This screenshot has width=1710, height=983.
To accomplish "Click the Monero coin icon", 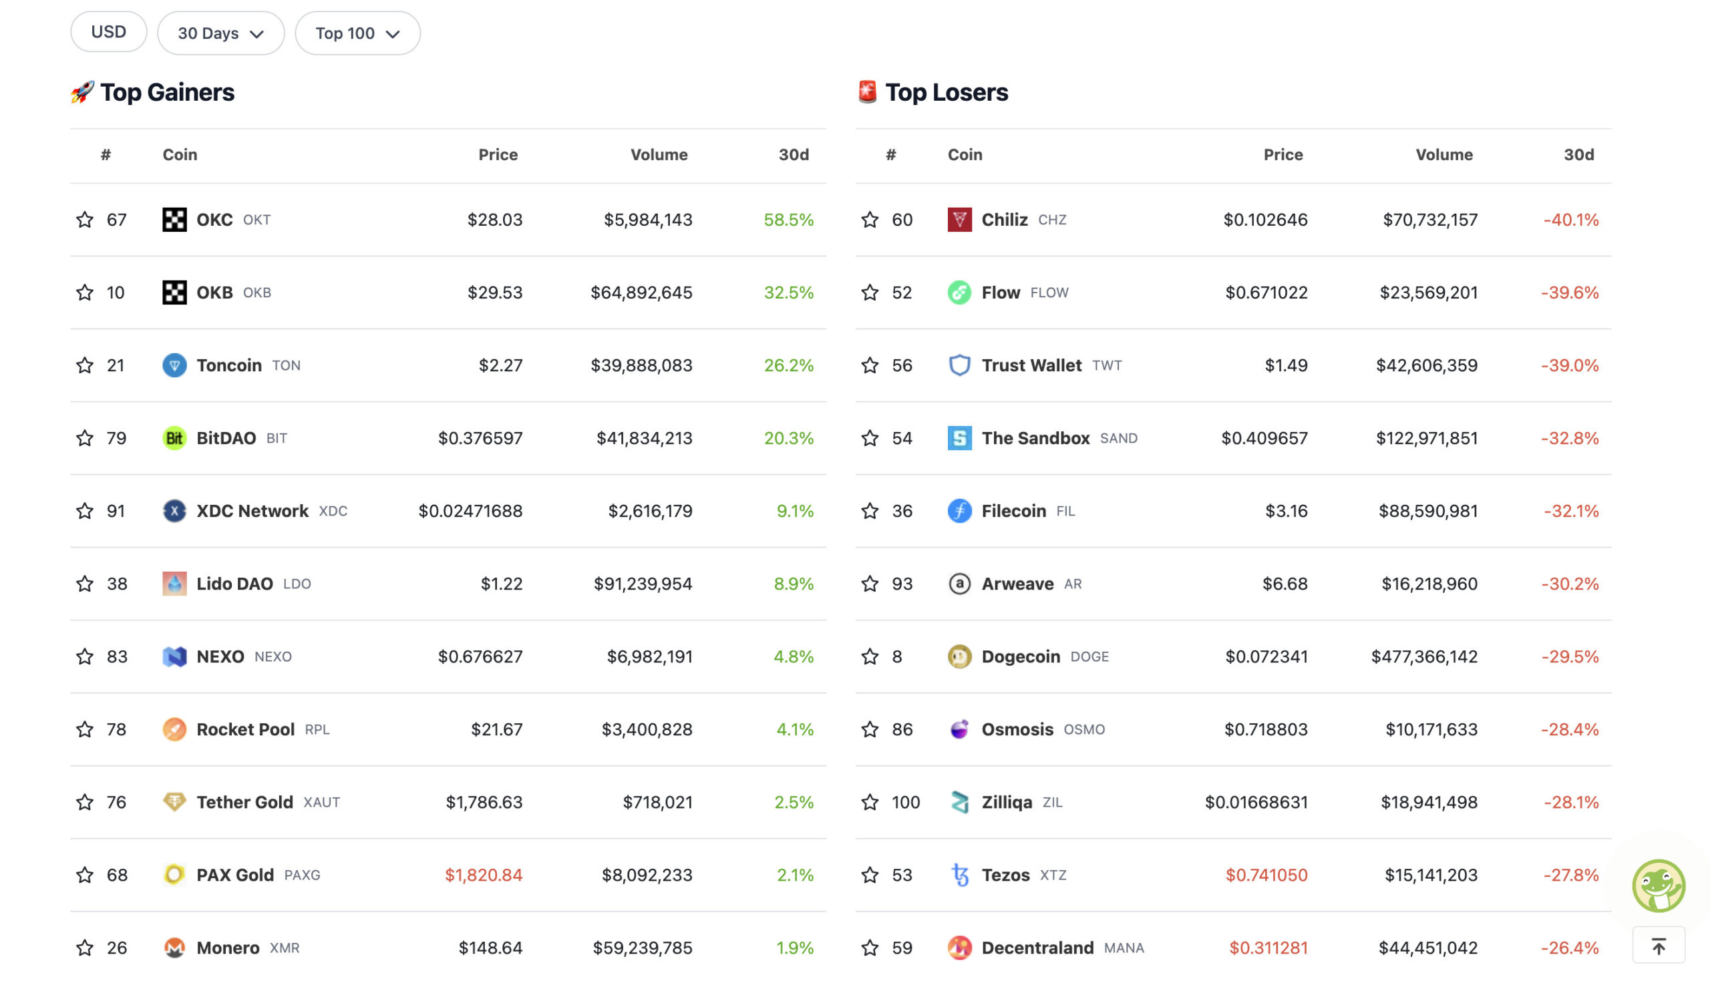I will (174, 948).
